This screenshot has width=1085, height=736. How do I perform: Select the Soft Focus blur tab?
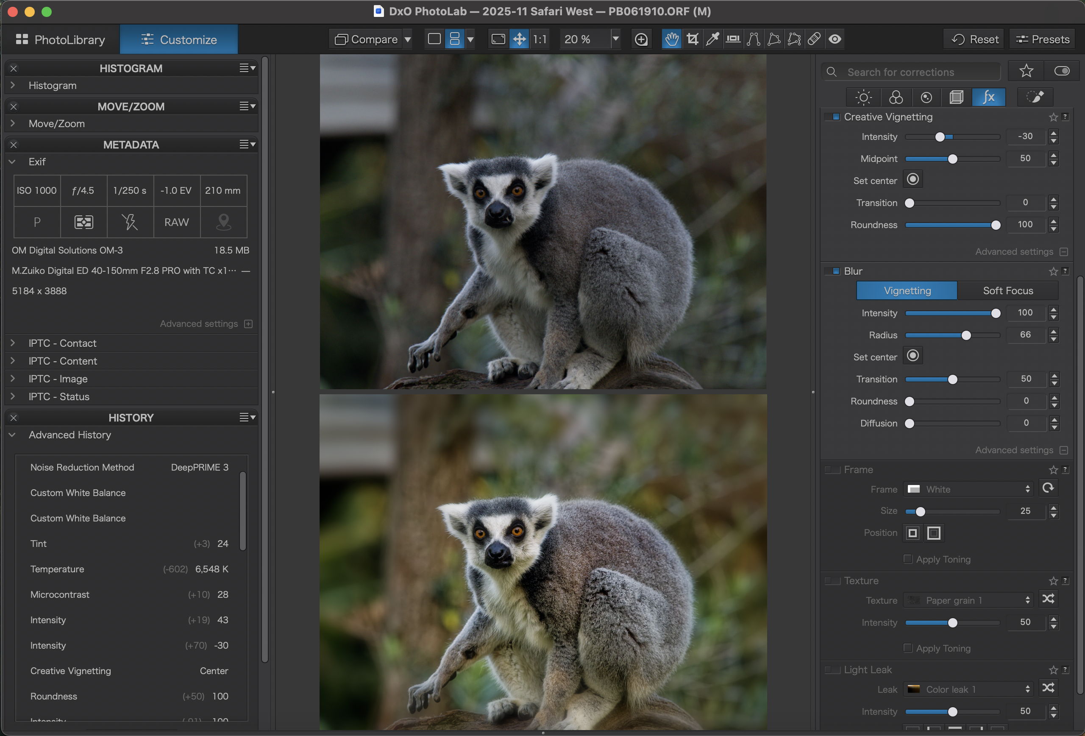[x=1007, y=290]
